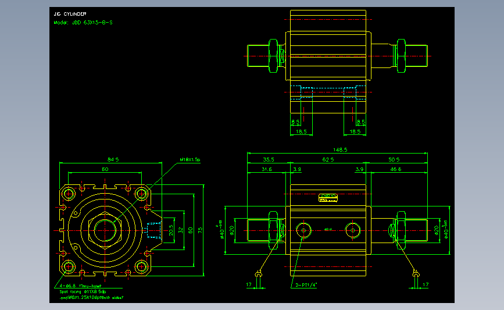The image size is (504, 310).
Task: Click the JIG CYLINDER title text
Action: point(70,14)
